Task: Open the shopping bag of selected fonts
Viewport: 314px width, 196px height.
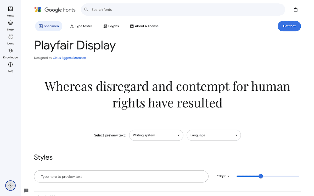Action: 296,9
